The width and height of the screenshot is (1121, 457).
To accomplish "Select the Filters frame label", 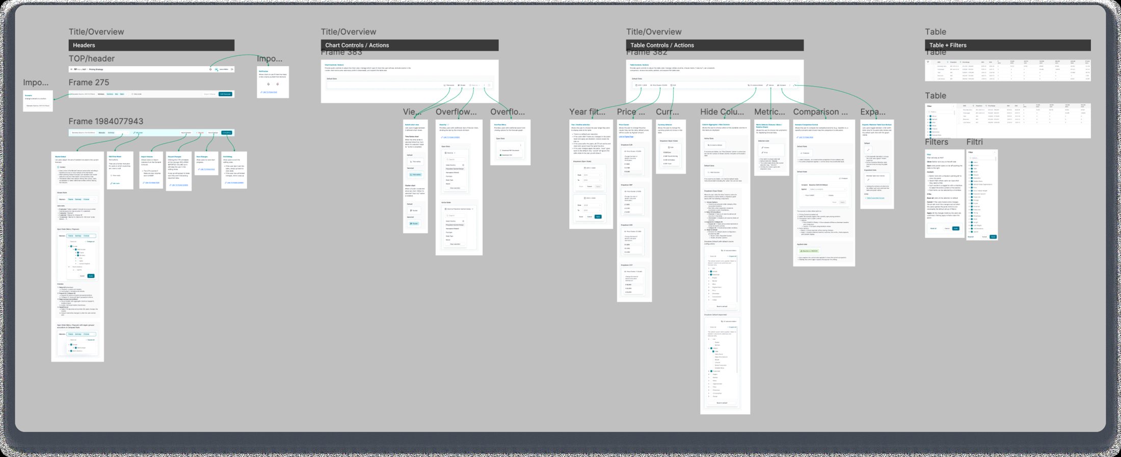I will (x=937, y=142).
